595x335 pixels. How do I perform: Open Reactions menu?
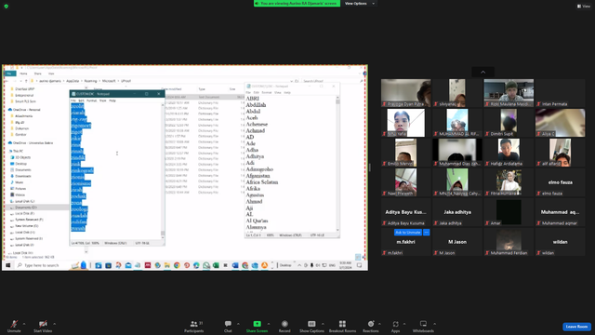click(x=371, y=326)
